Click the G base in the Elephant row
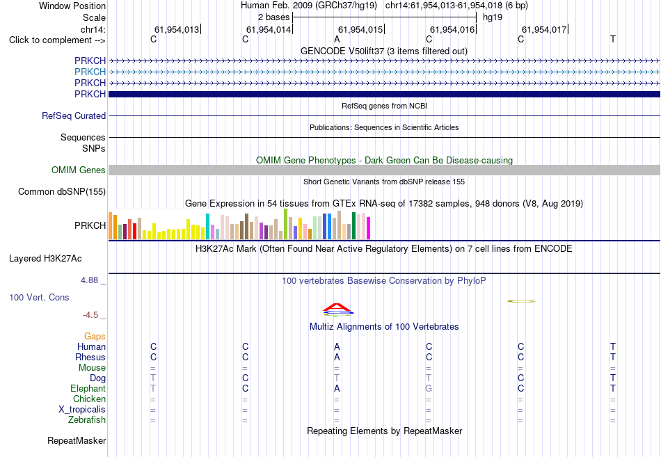The height and width of the screenshot is (457, 661). point(429,388)
